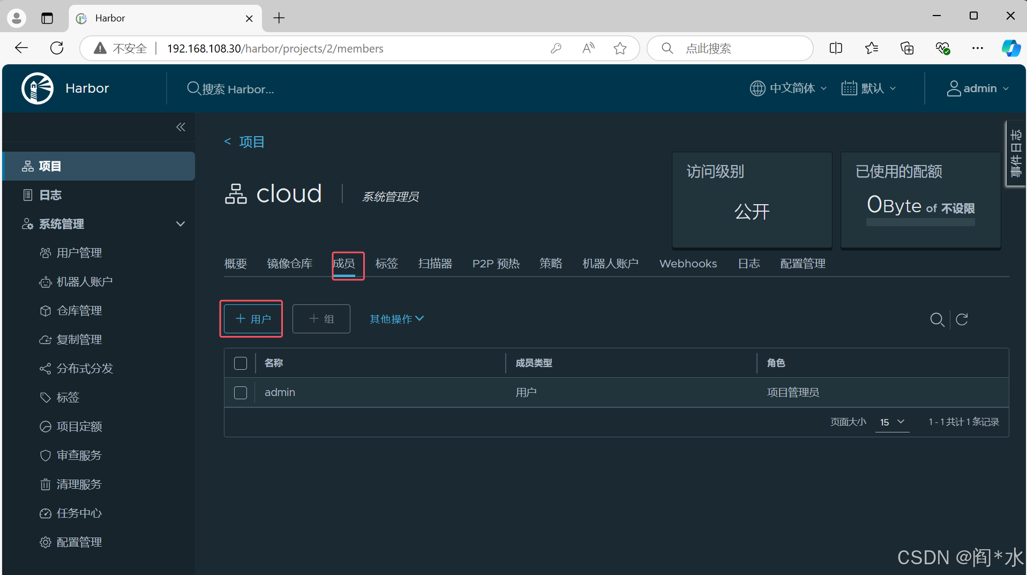The height and width of the screenshot is (575, 1027).
Task: Open a new browser tab
Action: point(279,18)
